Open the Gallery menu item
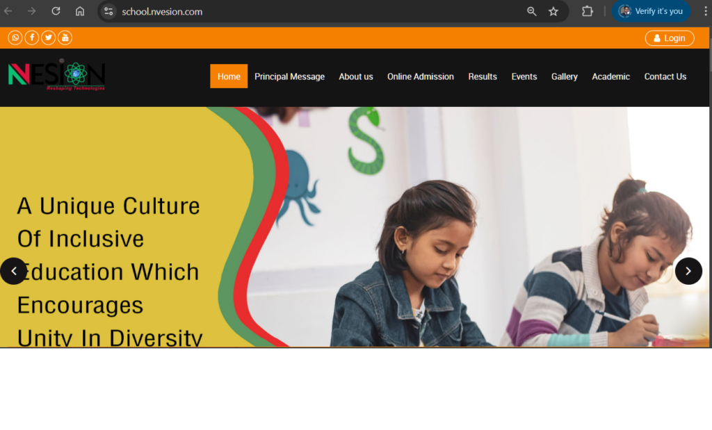The width and height of the screenshot is (712, 430). click(565, 76)
